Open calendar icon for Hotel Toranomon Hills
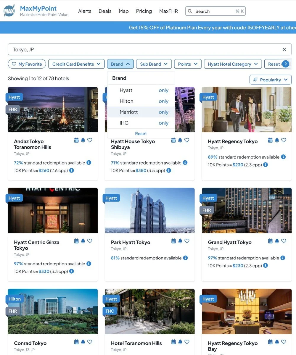This screenshot has width=296, height=355. [x=173, y=342]
